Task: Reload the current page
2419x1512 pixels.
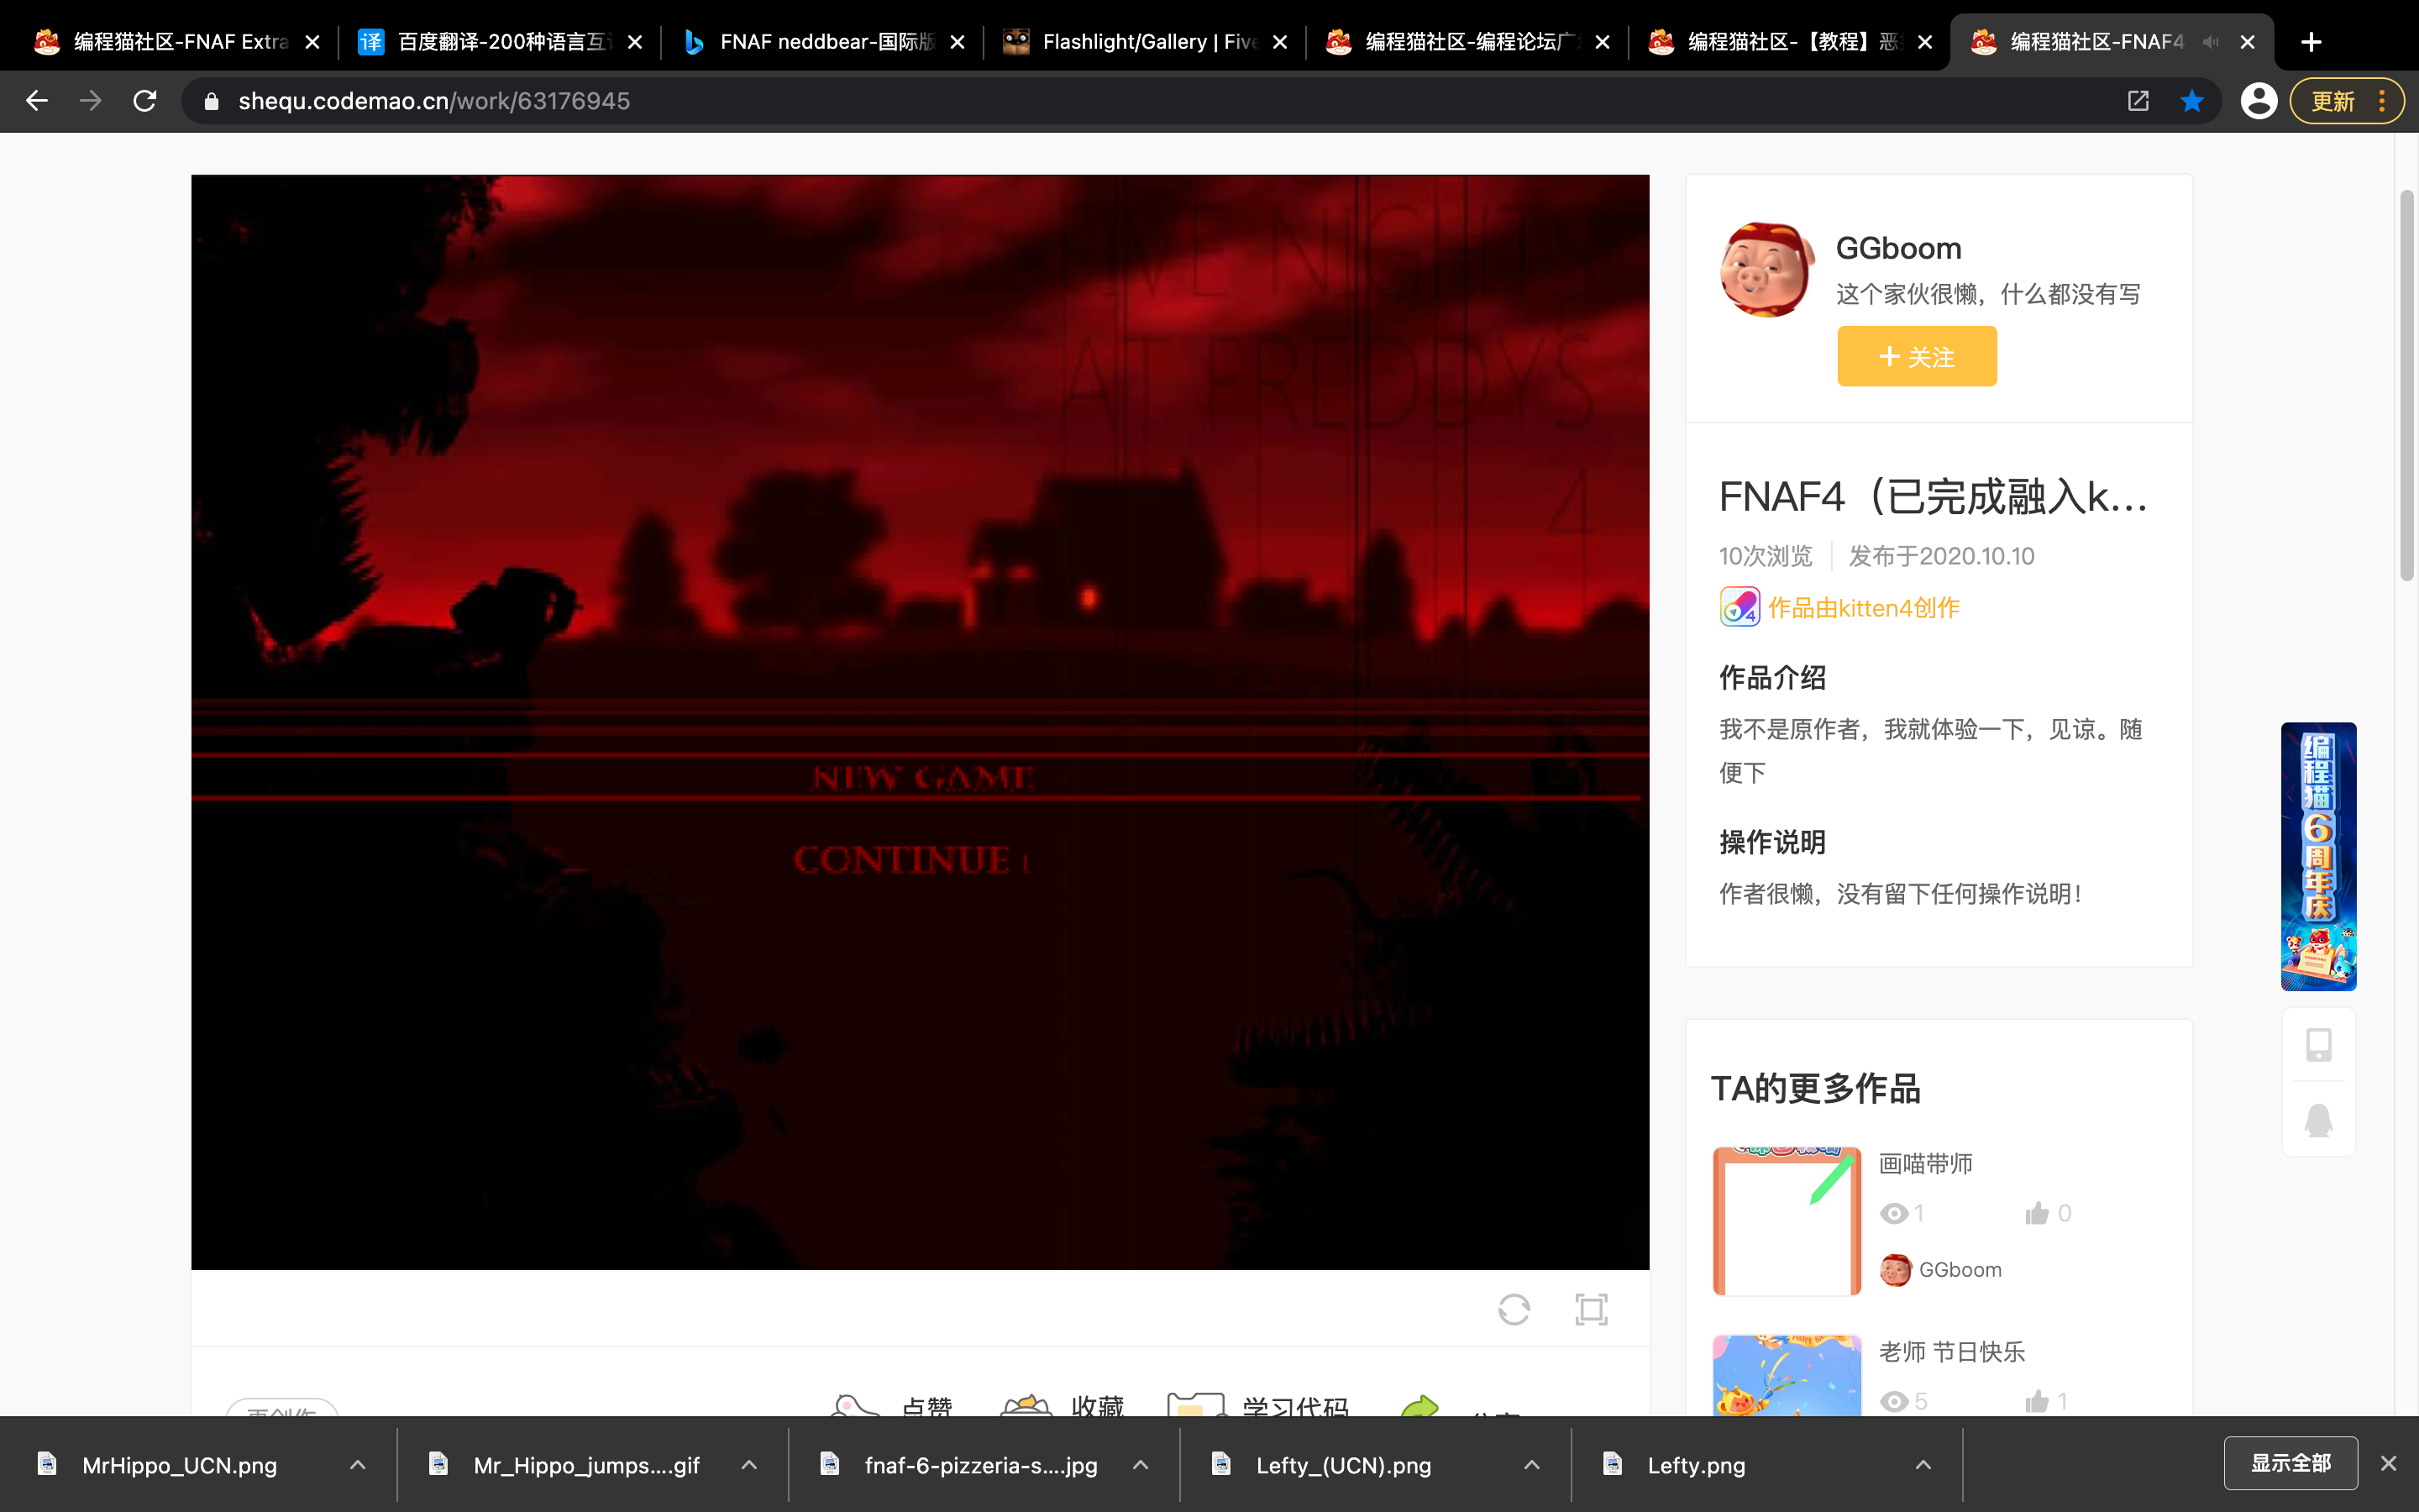Action: pyautogui.click(x=145, y=101)
